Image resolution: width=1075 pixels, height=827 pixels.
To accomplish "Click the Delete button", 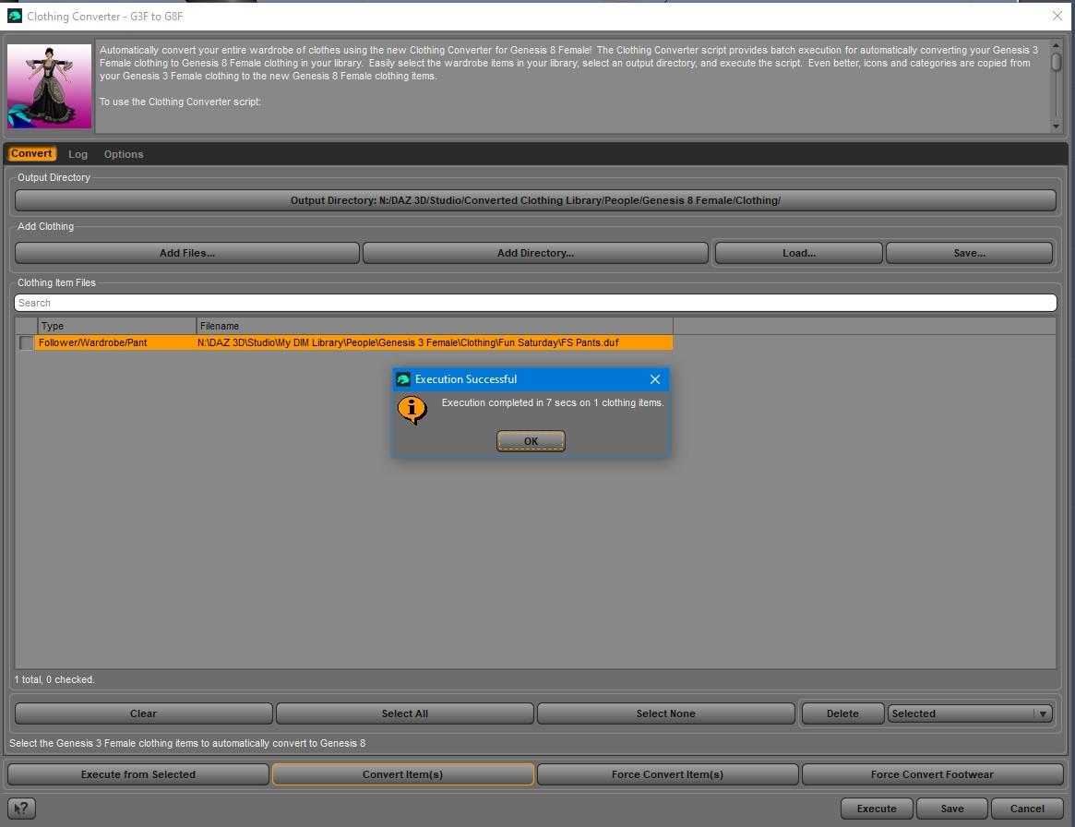I will [842, 713].
